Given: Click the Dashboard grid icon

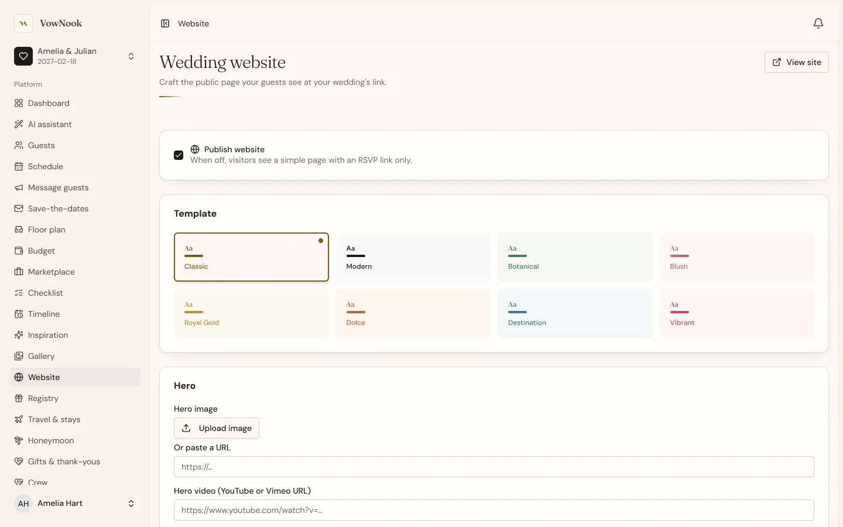Looking at the screenshot, I should pyautogui.click(x=19, y=103).
